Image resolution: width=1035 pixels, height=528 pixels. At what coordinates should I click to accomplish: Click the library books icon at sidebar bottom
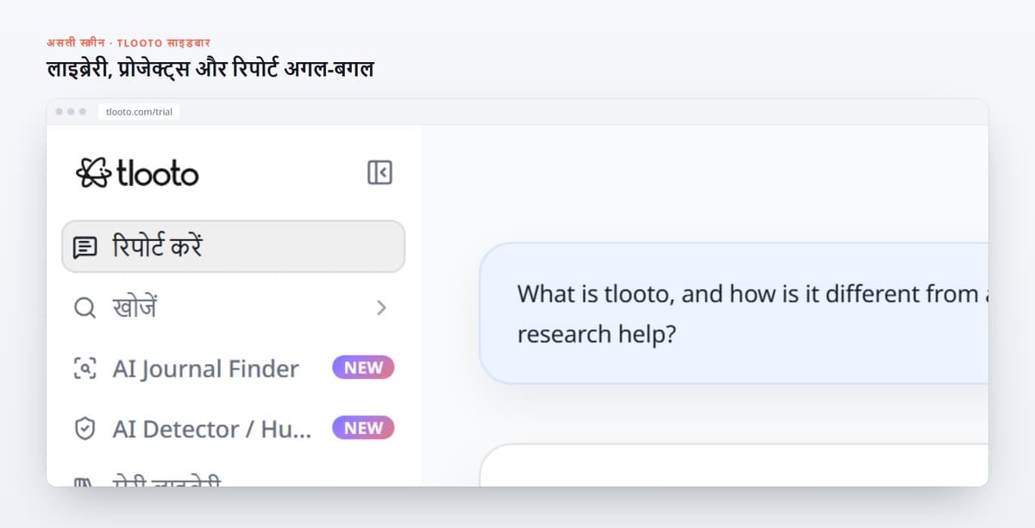click(85, 482)
